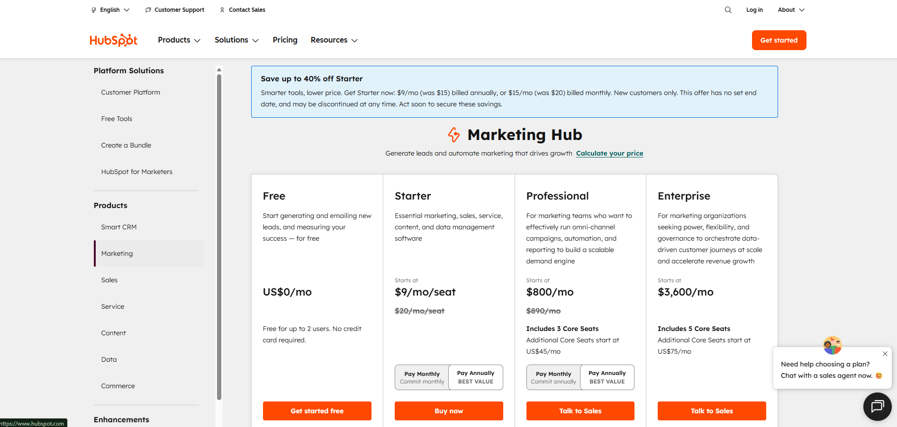897x427 pixels.
Task: Click the Customer Support headset icon
Action: [x=147, y=9]
